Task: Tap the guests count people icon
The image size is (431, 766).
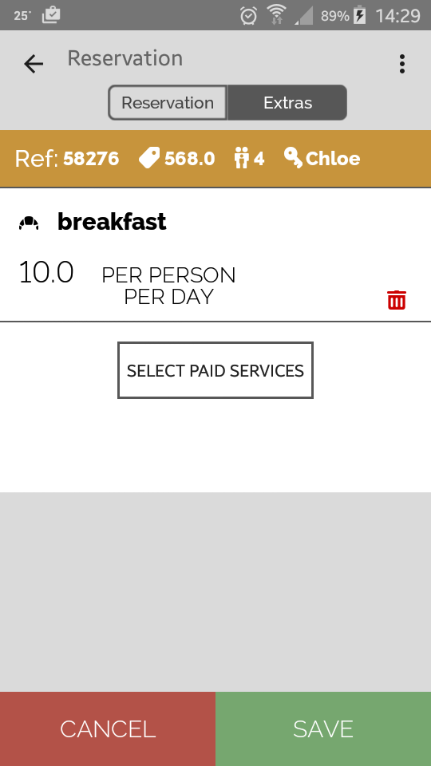Action: click(x=241, y=158)
